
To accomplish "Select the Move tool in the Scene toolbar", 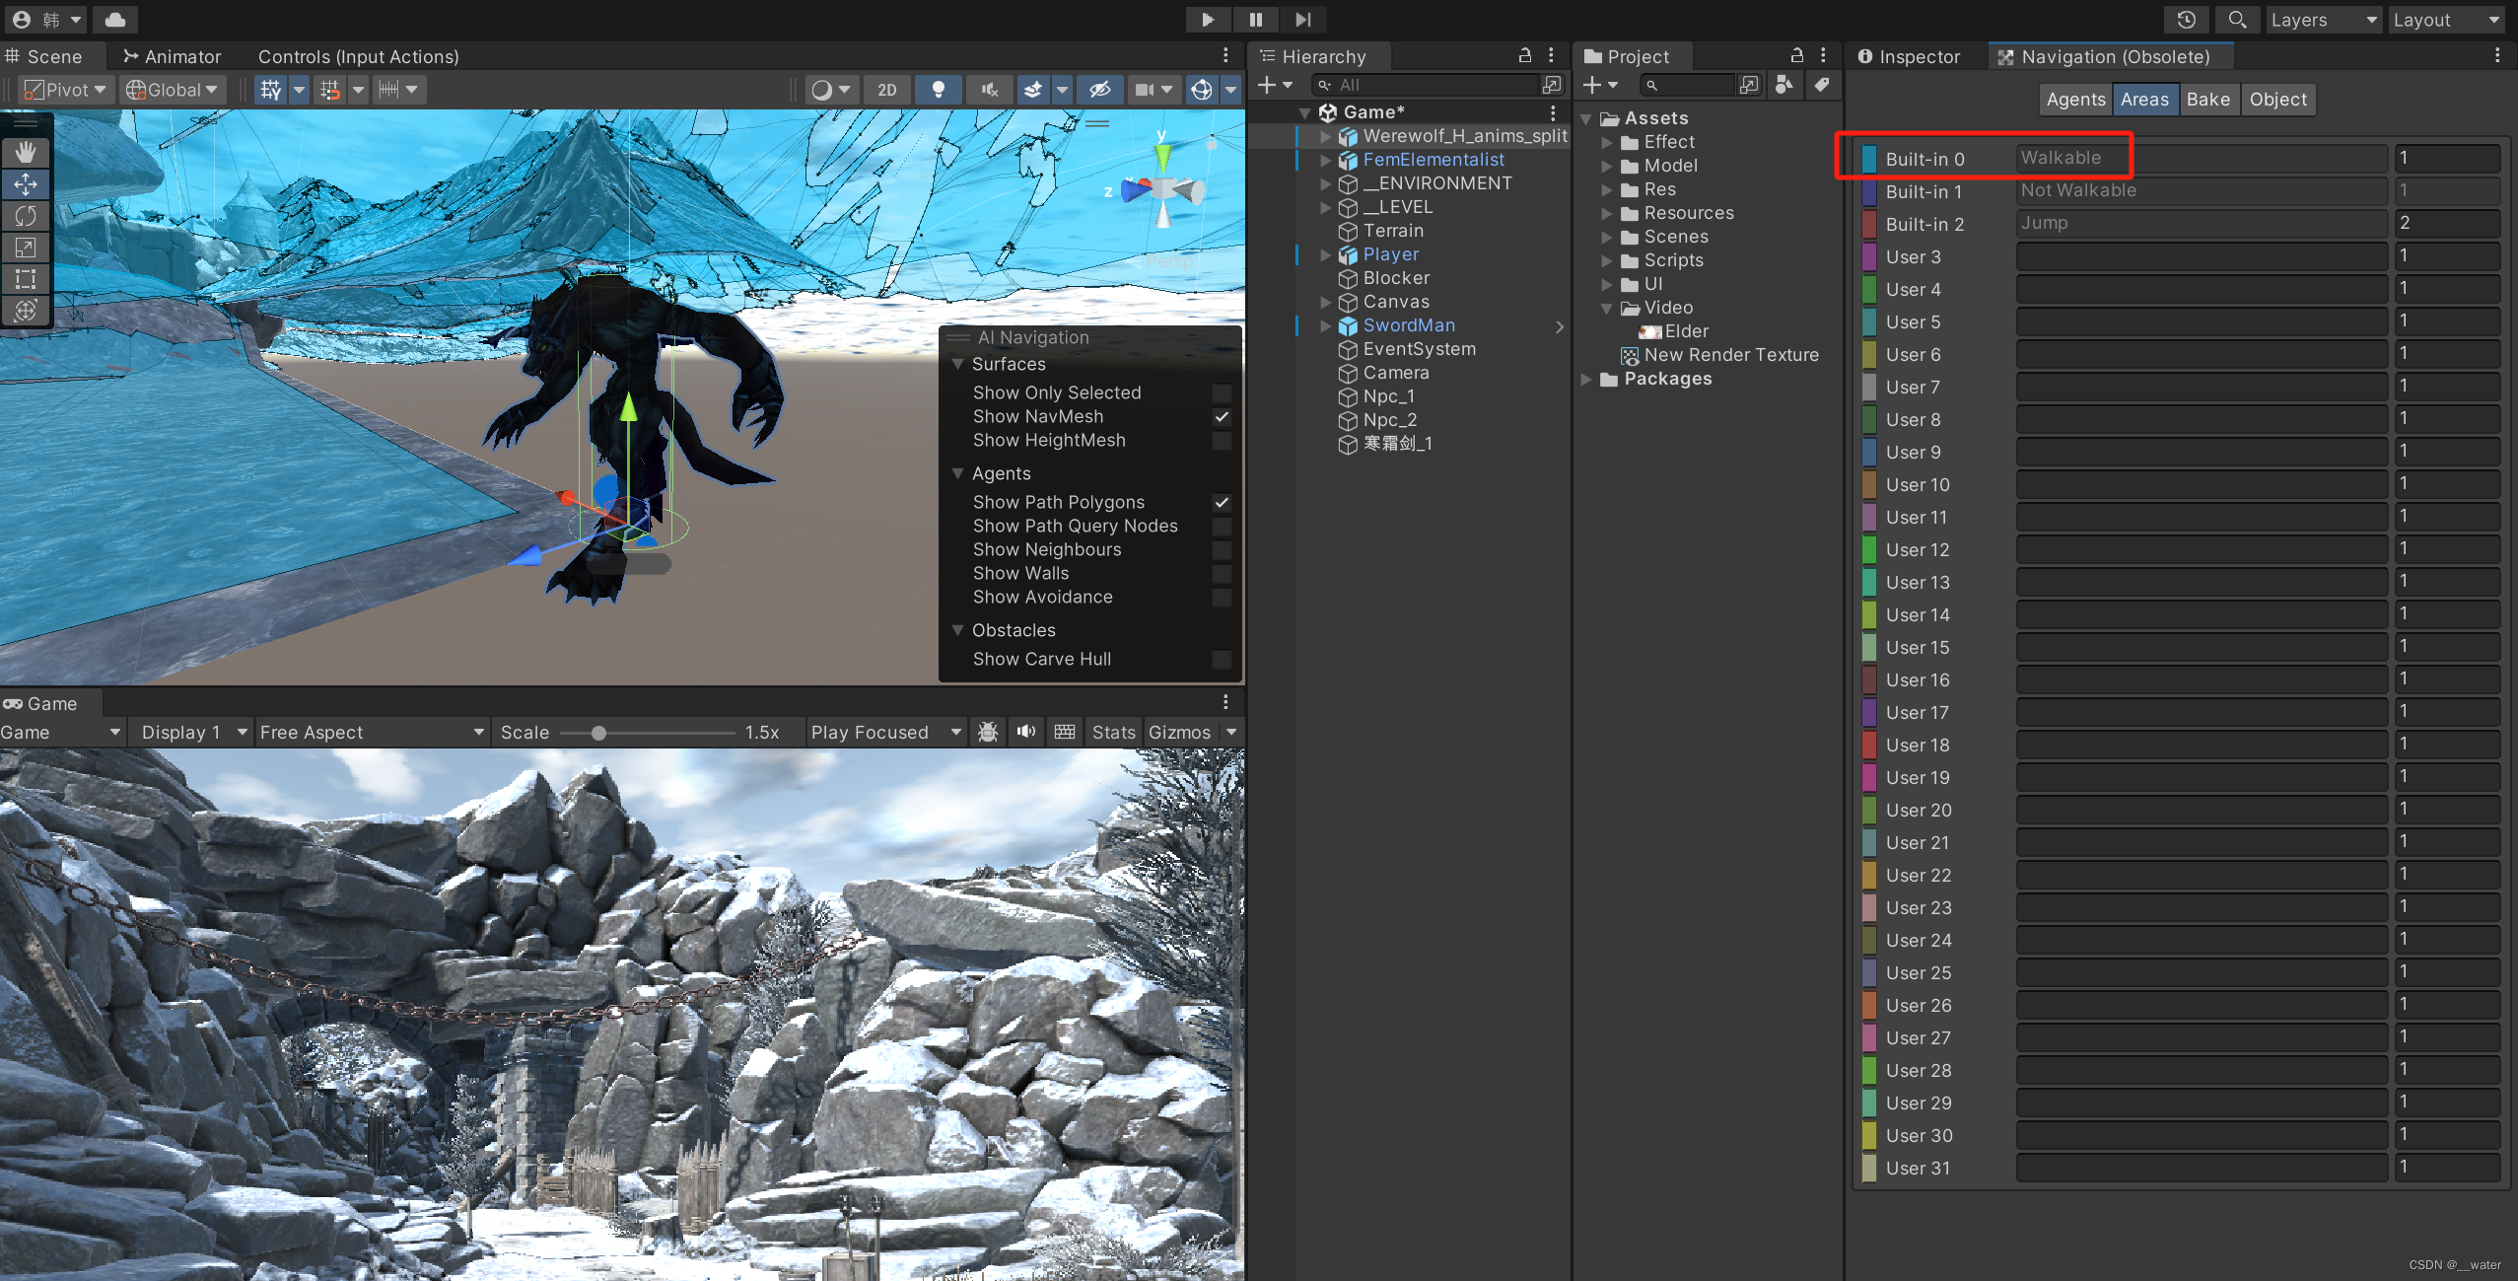I will tap(26, 183).
